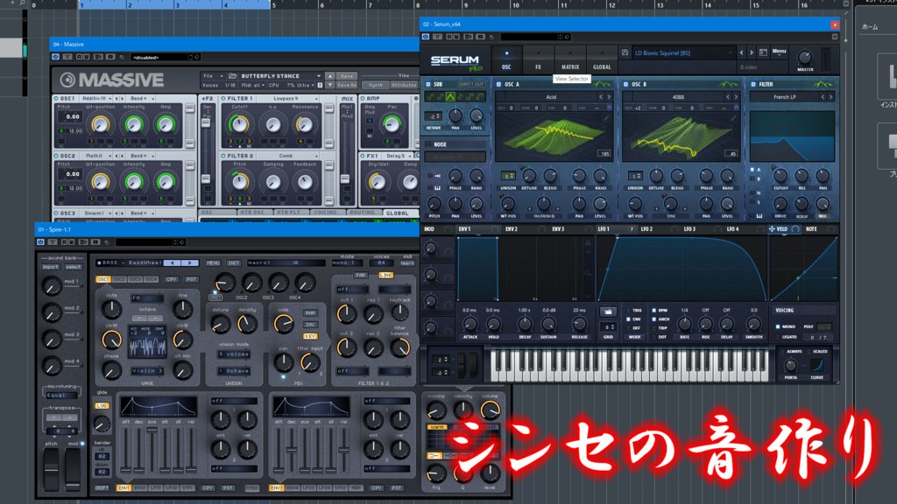Open OSC A wavetable editor pencil icon
The width and height of the screenshot is (897, 504).
(x=606, y=118)
